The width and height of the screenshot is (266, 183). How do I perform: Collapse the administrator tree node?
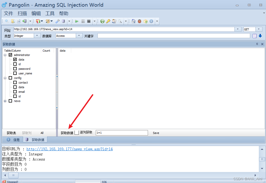coord(5,55)
